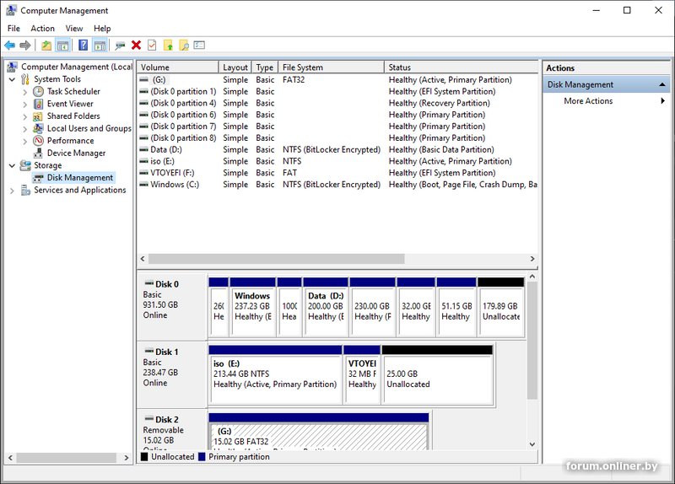Screen dimensions: 675x484
Task: Open the Action menu
Action: pos(42,29)
